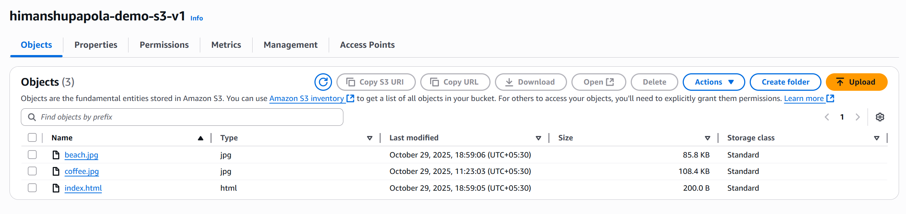Go to previous page with left chevron

pyautogui.click(x=827, y=117)
